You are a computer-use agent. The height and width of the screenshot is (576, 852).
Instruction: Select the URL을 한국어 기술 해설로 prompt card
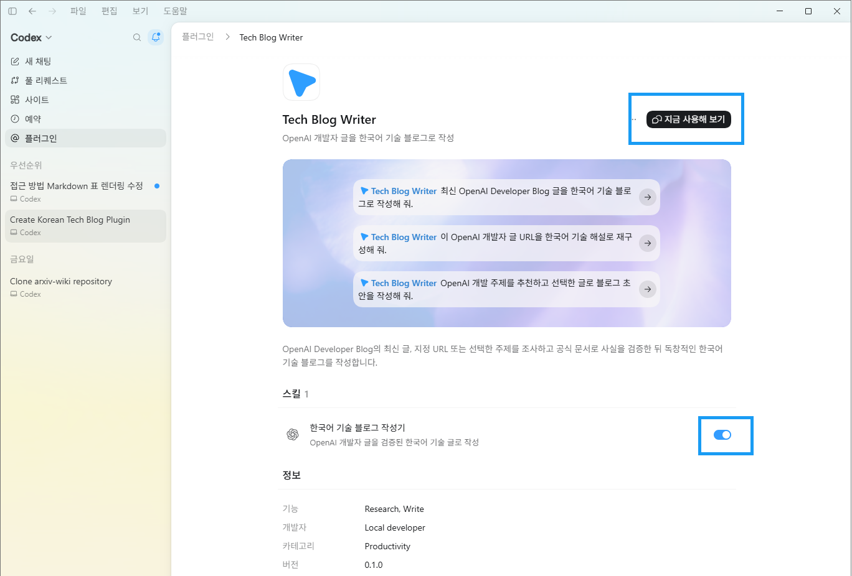(506, 243)
